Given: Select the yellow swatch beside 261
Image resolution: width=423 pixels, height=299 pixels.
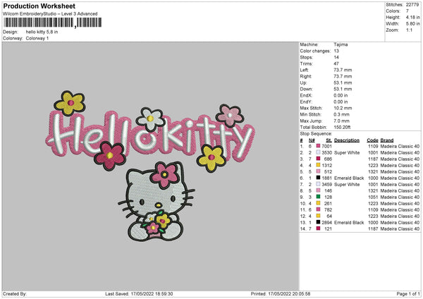Looking at the screenshot, I should click(318, 203).
